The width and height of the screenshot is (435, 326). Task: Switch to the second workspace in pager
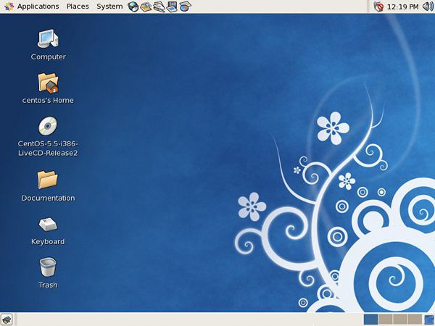pos(386,319)
